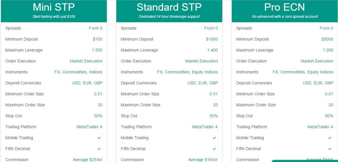
Task: Click MetaTrader 4 under Mini STP
Action: (x=89, y=127)
